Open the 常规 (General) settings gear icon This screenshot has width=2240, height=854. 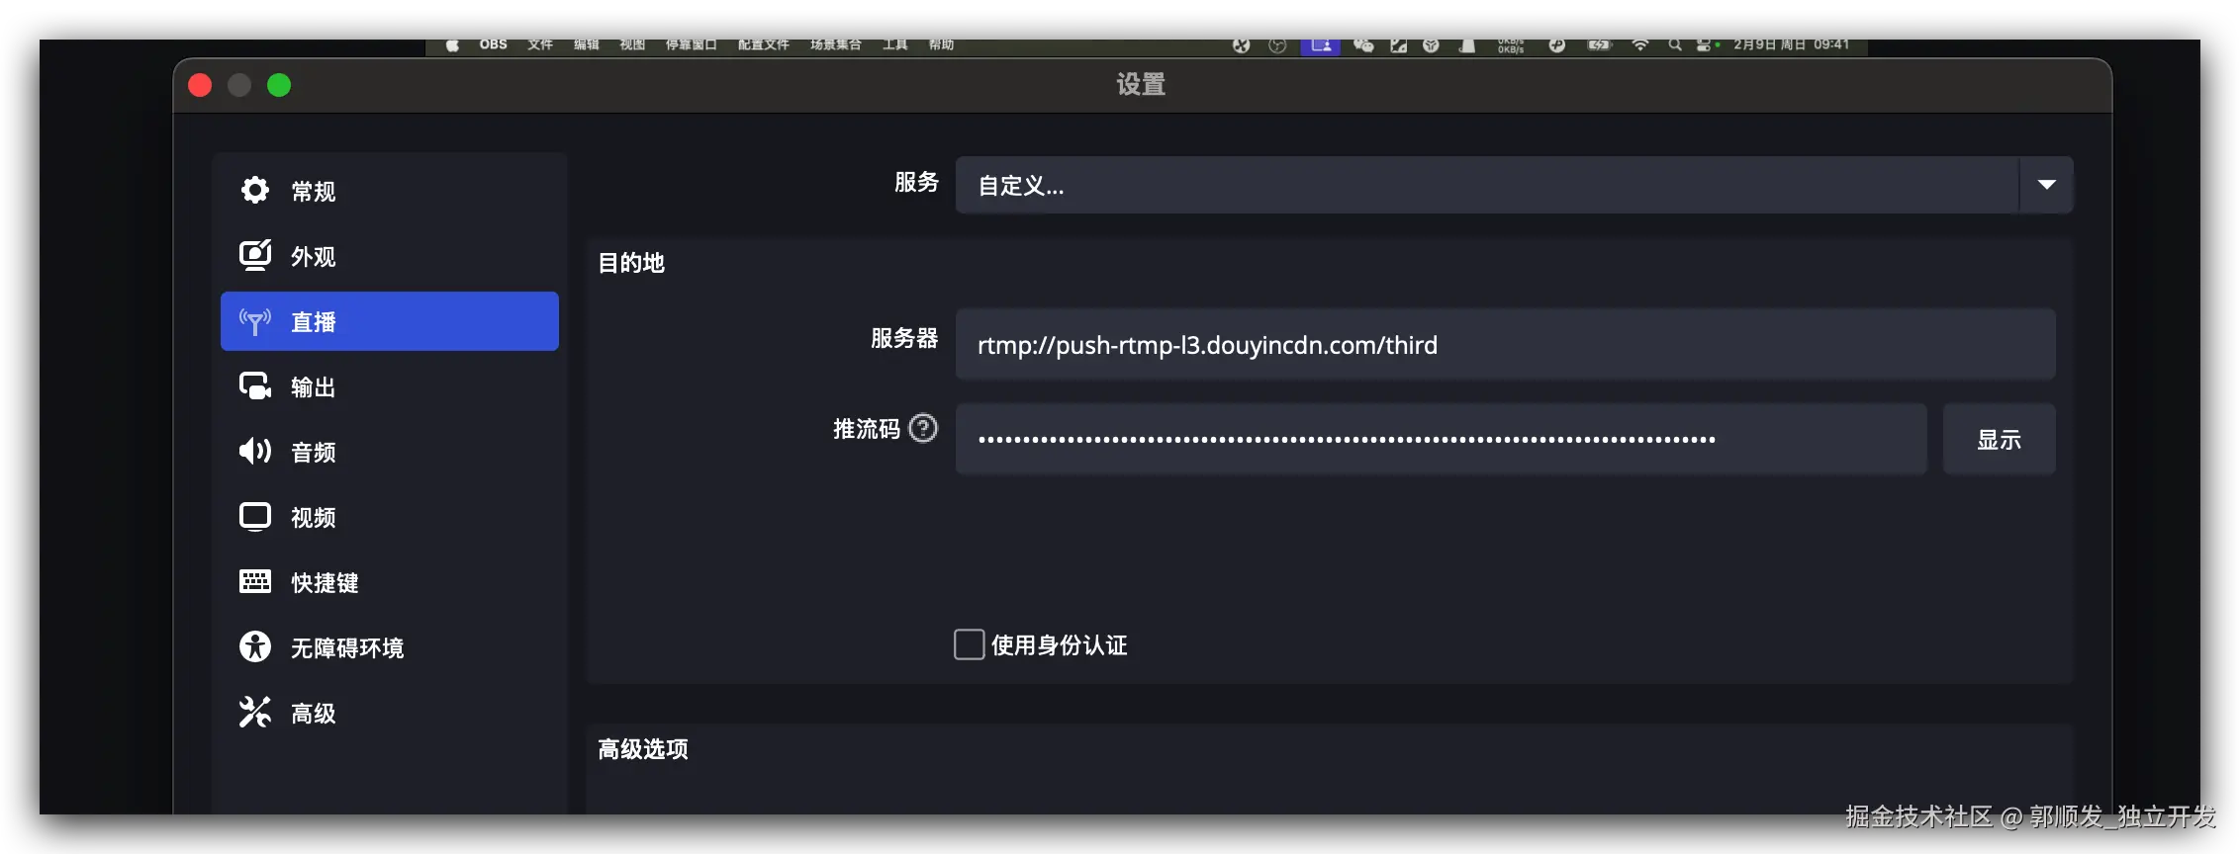click(255, 190)
